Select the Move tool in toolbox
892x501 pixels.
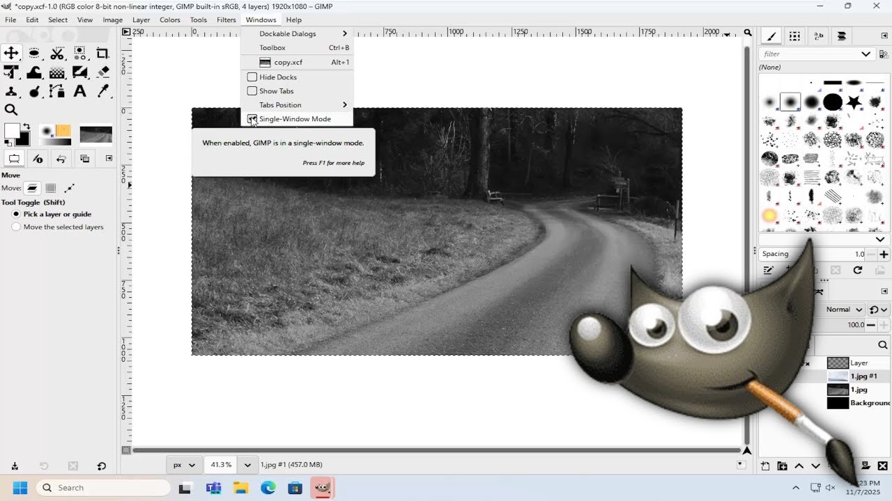point(11,54)
